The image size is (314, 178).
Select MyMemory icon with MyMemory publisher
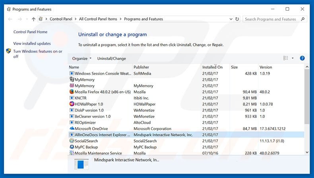(x=72, y=86)
